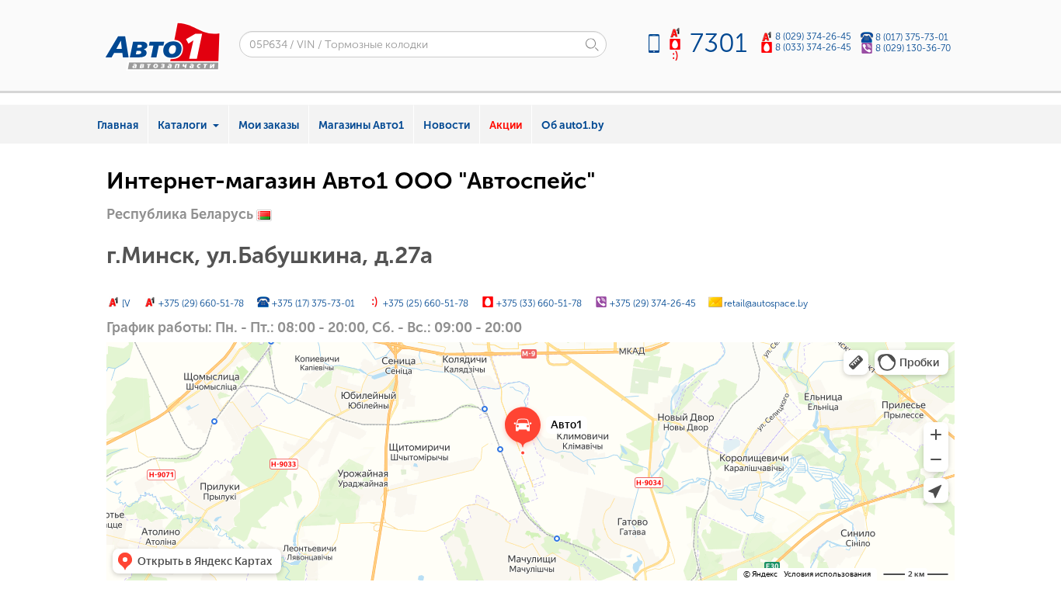Click the landline telephone icon in header
The width and height of the screenshot is (1061, 596).
coord(867,37)
